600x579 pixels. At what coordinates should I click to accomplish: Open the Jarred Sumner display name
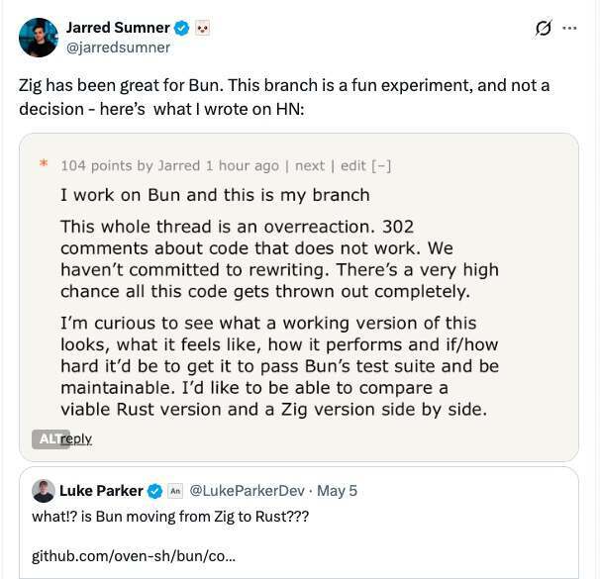click(118, 28)
